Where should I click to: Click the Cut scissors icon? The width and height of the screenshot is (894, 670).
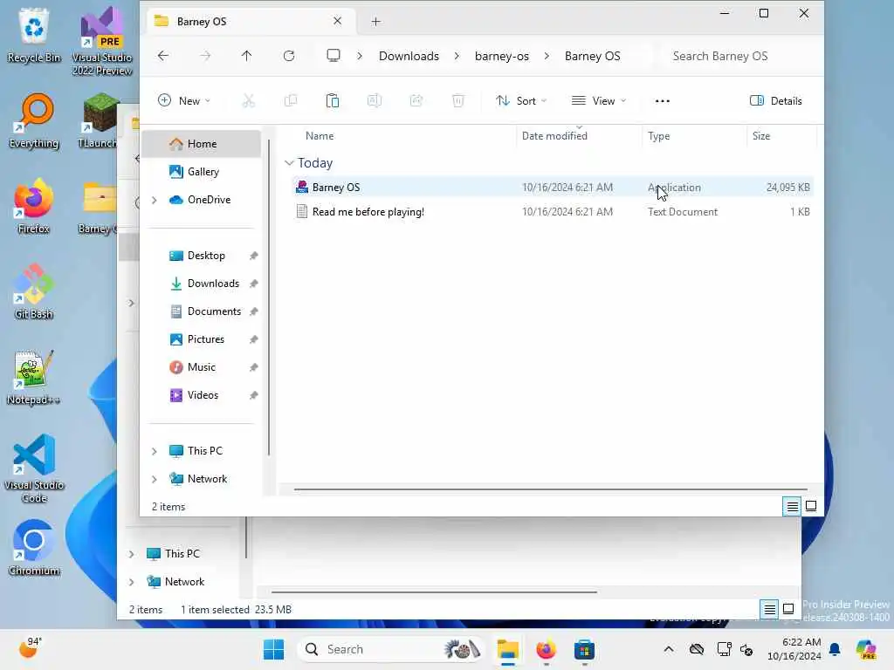point(249,101)
